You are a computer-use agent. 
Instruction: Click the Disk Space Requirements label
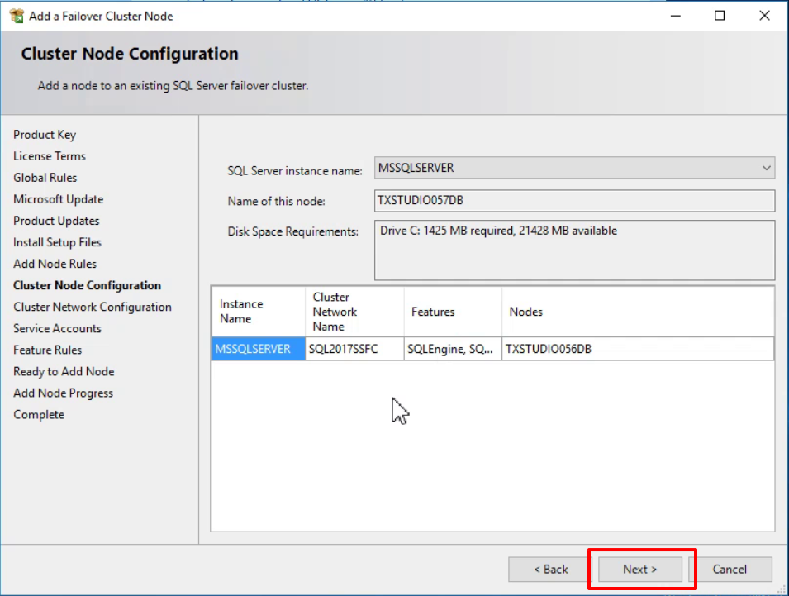[292, 231]
